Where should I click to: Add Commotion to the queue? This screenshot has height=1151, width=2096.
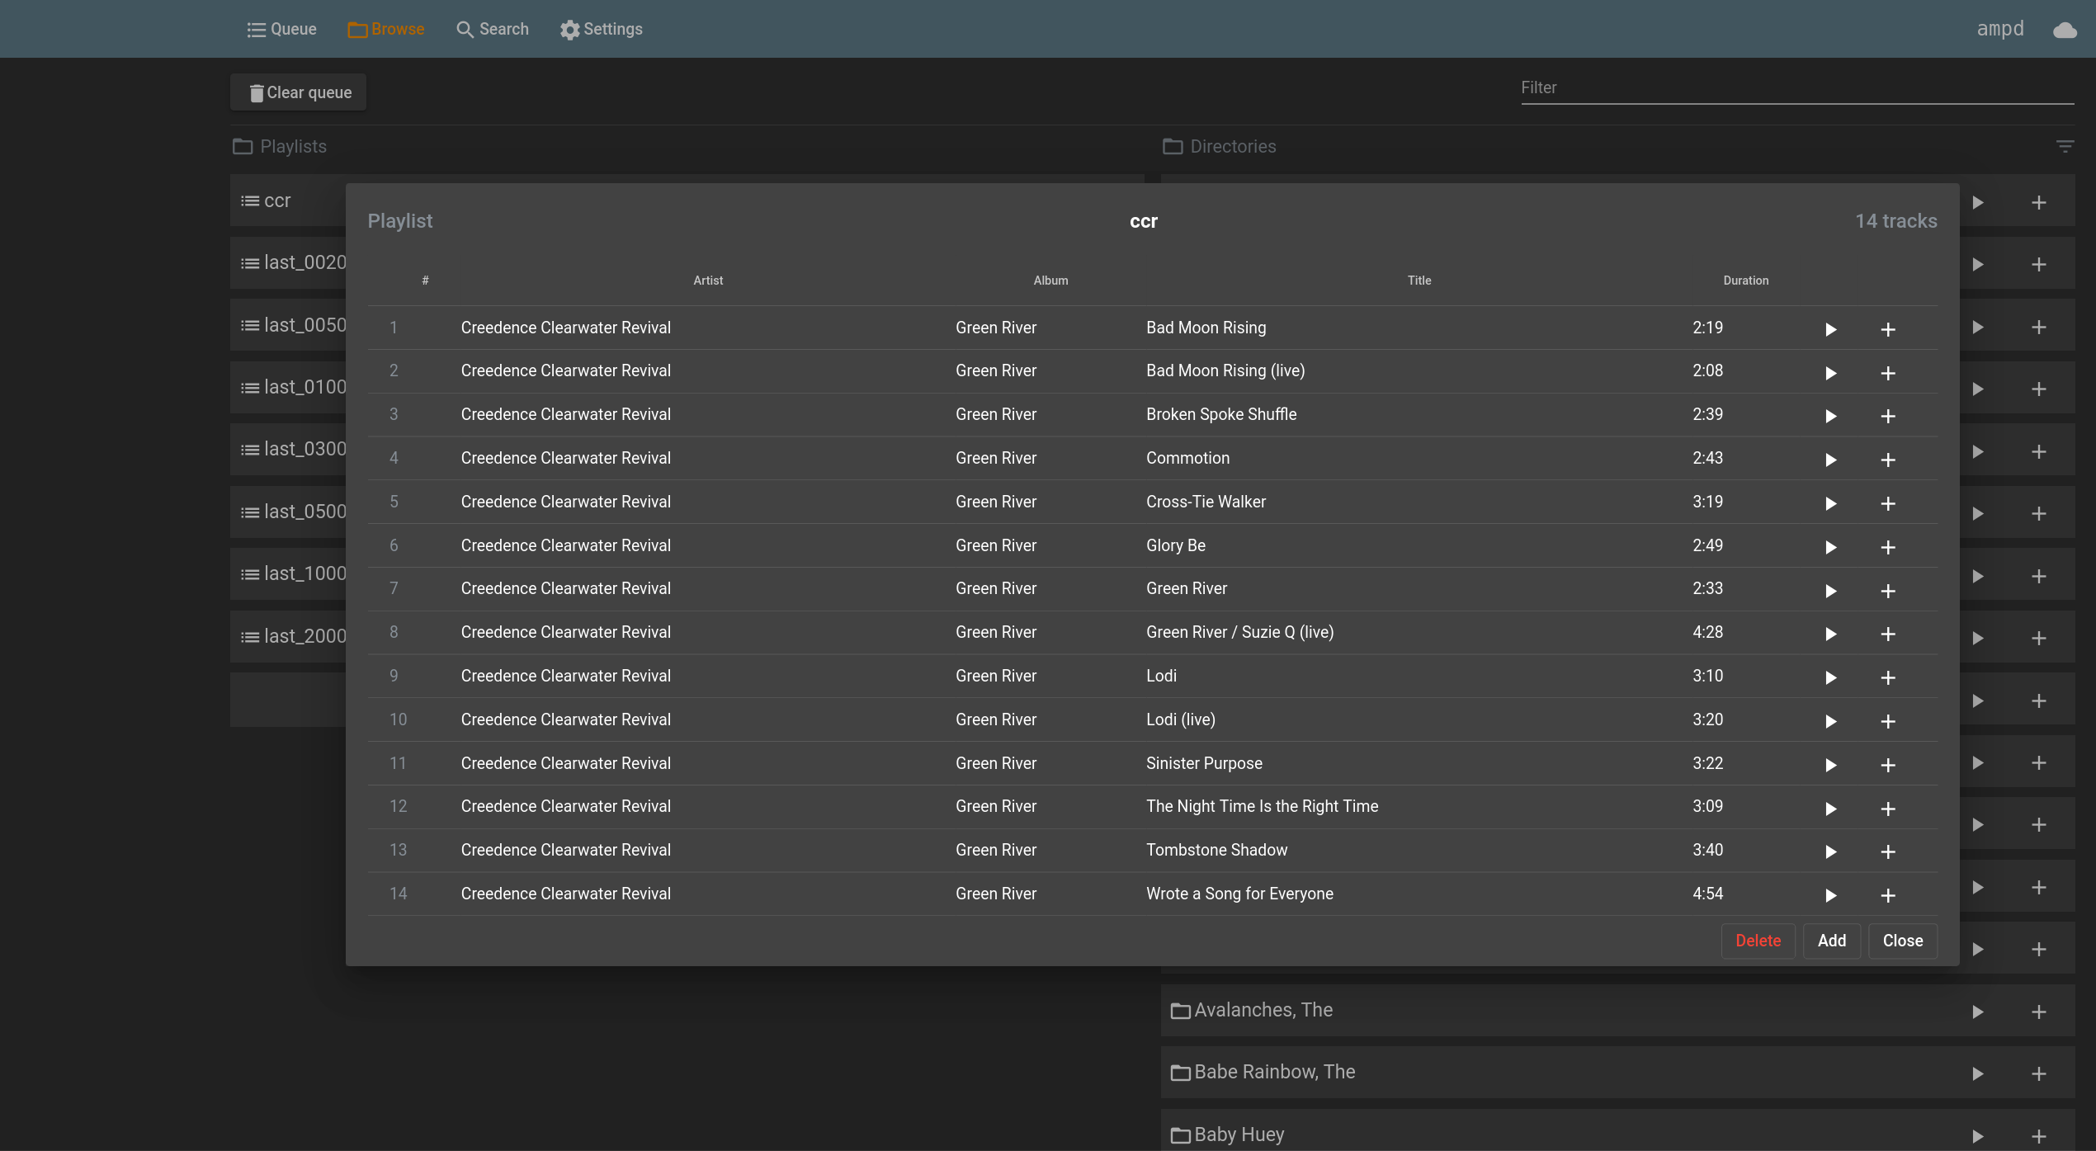click(1888, 460)
